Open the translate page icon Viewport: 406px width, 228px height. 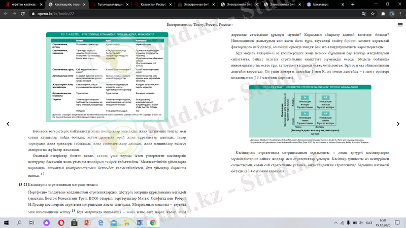tap(364, 14)
